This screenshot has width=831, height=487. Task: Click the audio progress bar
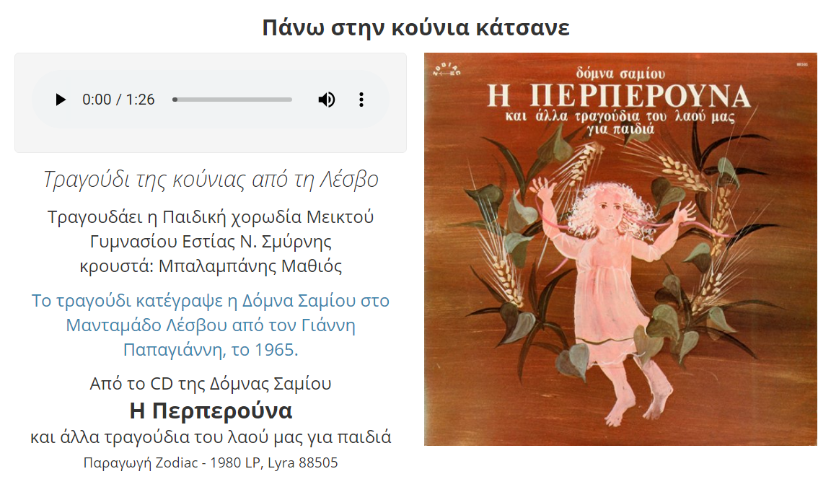232,100
